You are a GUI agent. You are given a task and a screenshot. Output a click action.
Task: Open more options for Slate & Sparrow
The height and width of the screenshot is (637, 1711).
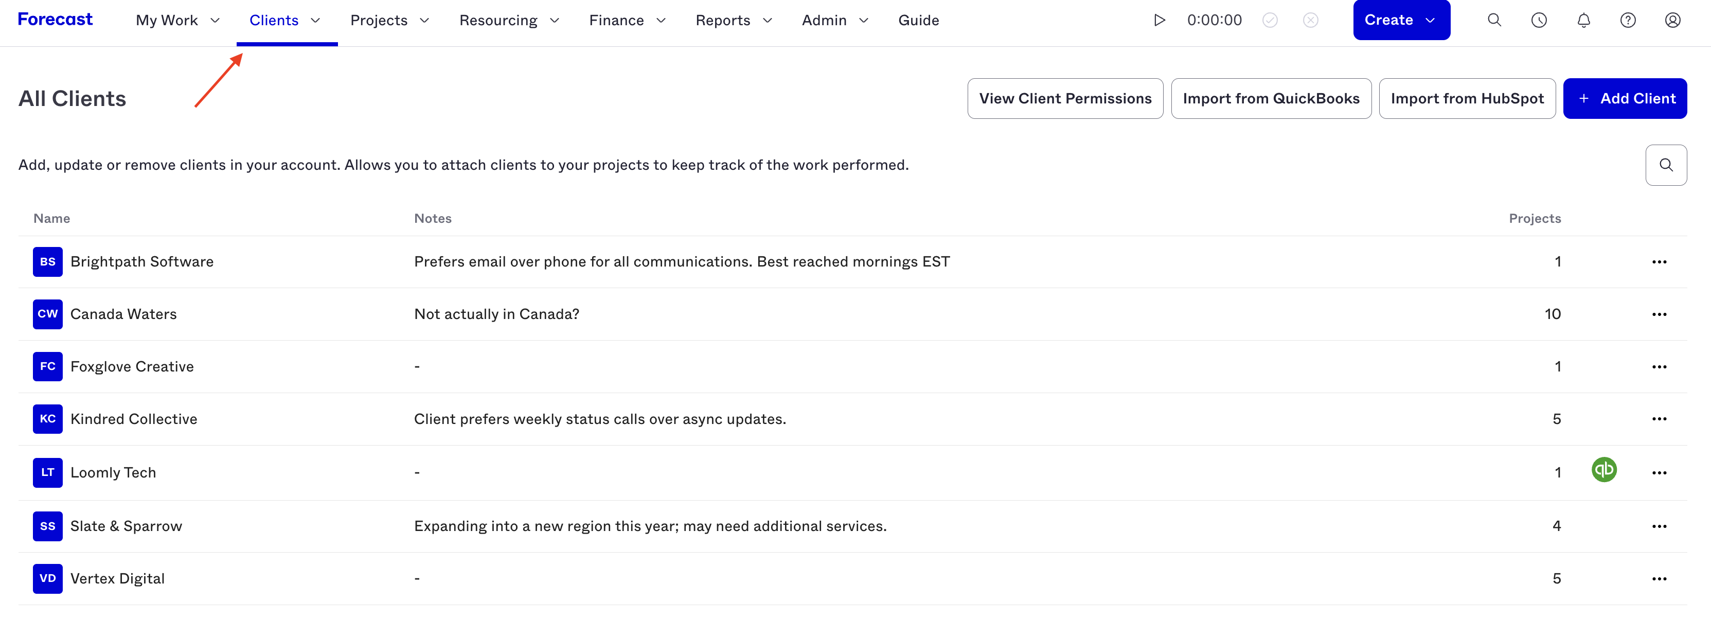pyautogui.click(x=1659, y=526)
